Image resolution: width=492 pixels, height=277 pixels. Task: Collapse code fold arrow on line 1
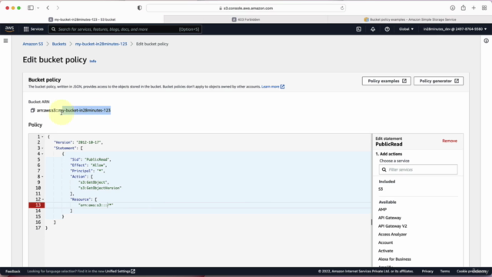43,137
